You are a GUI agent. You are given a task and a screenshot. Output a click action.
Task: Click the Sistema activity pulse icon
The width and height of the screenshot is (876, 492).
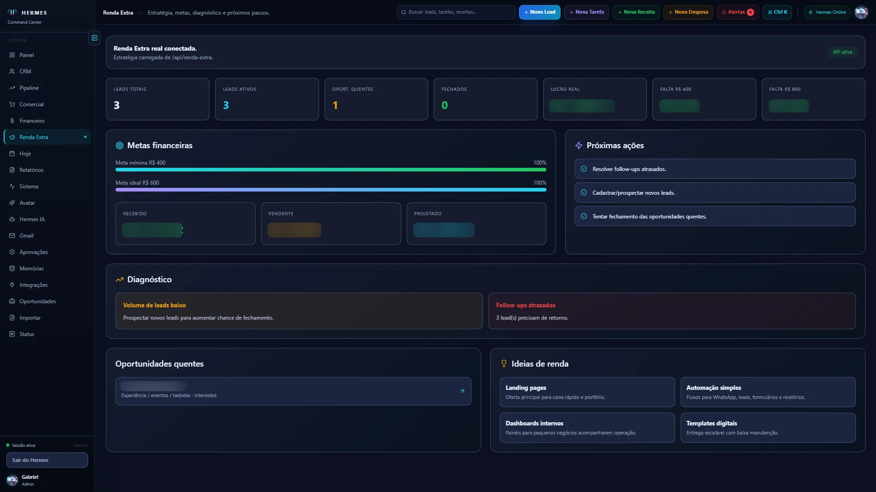coord(12,186)
